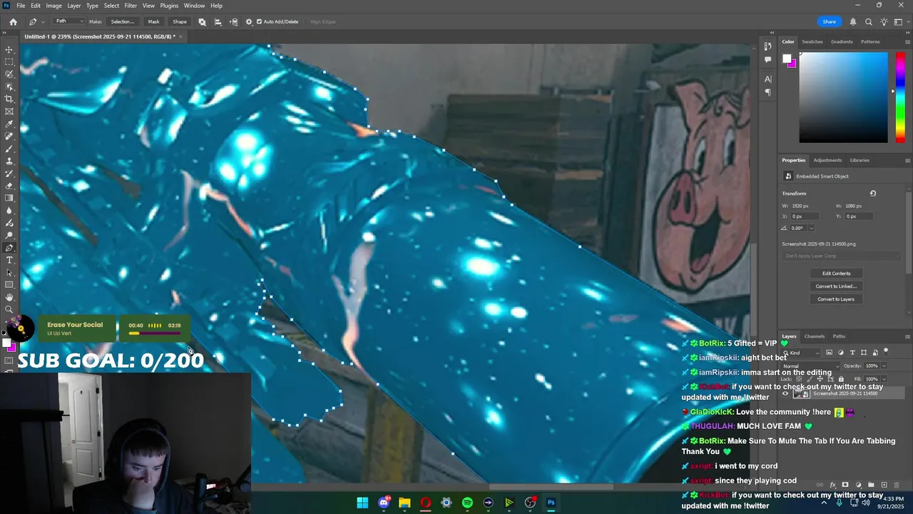Add a layer mask
Screen dimensions: 913x514
tap(845, 485)
